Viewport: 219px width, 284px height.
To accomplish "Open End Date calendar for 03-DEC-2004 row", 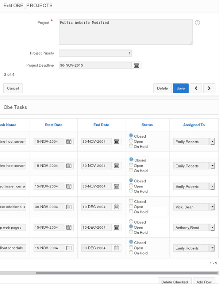I will click(x=116, y=248).
